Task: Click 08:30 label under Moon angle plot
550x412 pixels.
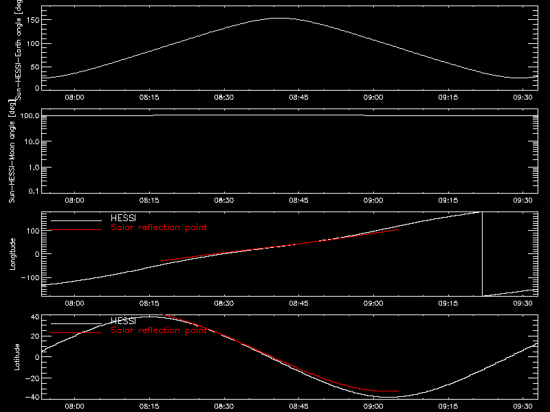Action: (x=224, y=200)
